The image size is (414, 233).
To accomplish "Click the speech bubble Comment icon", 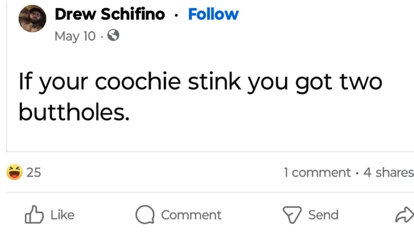I will [145, 214].
